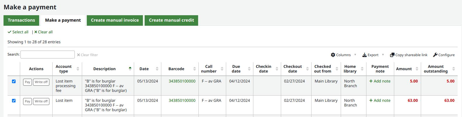
Task: Uncheck the Lost item processing fee row checkbox
Action: point(14,81)
